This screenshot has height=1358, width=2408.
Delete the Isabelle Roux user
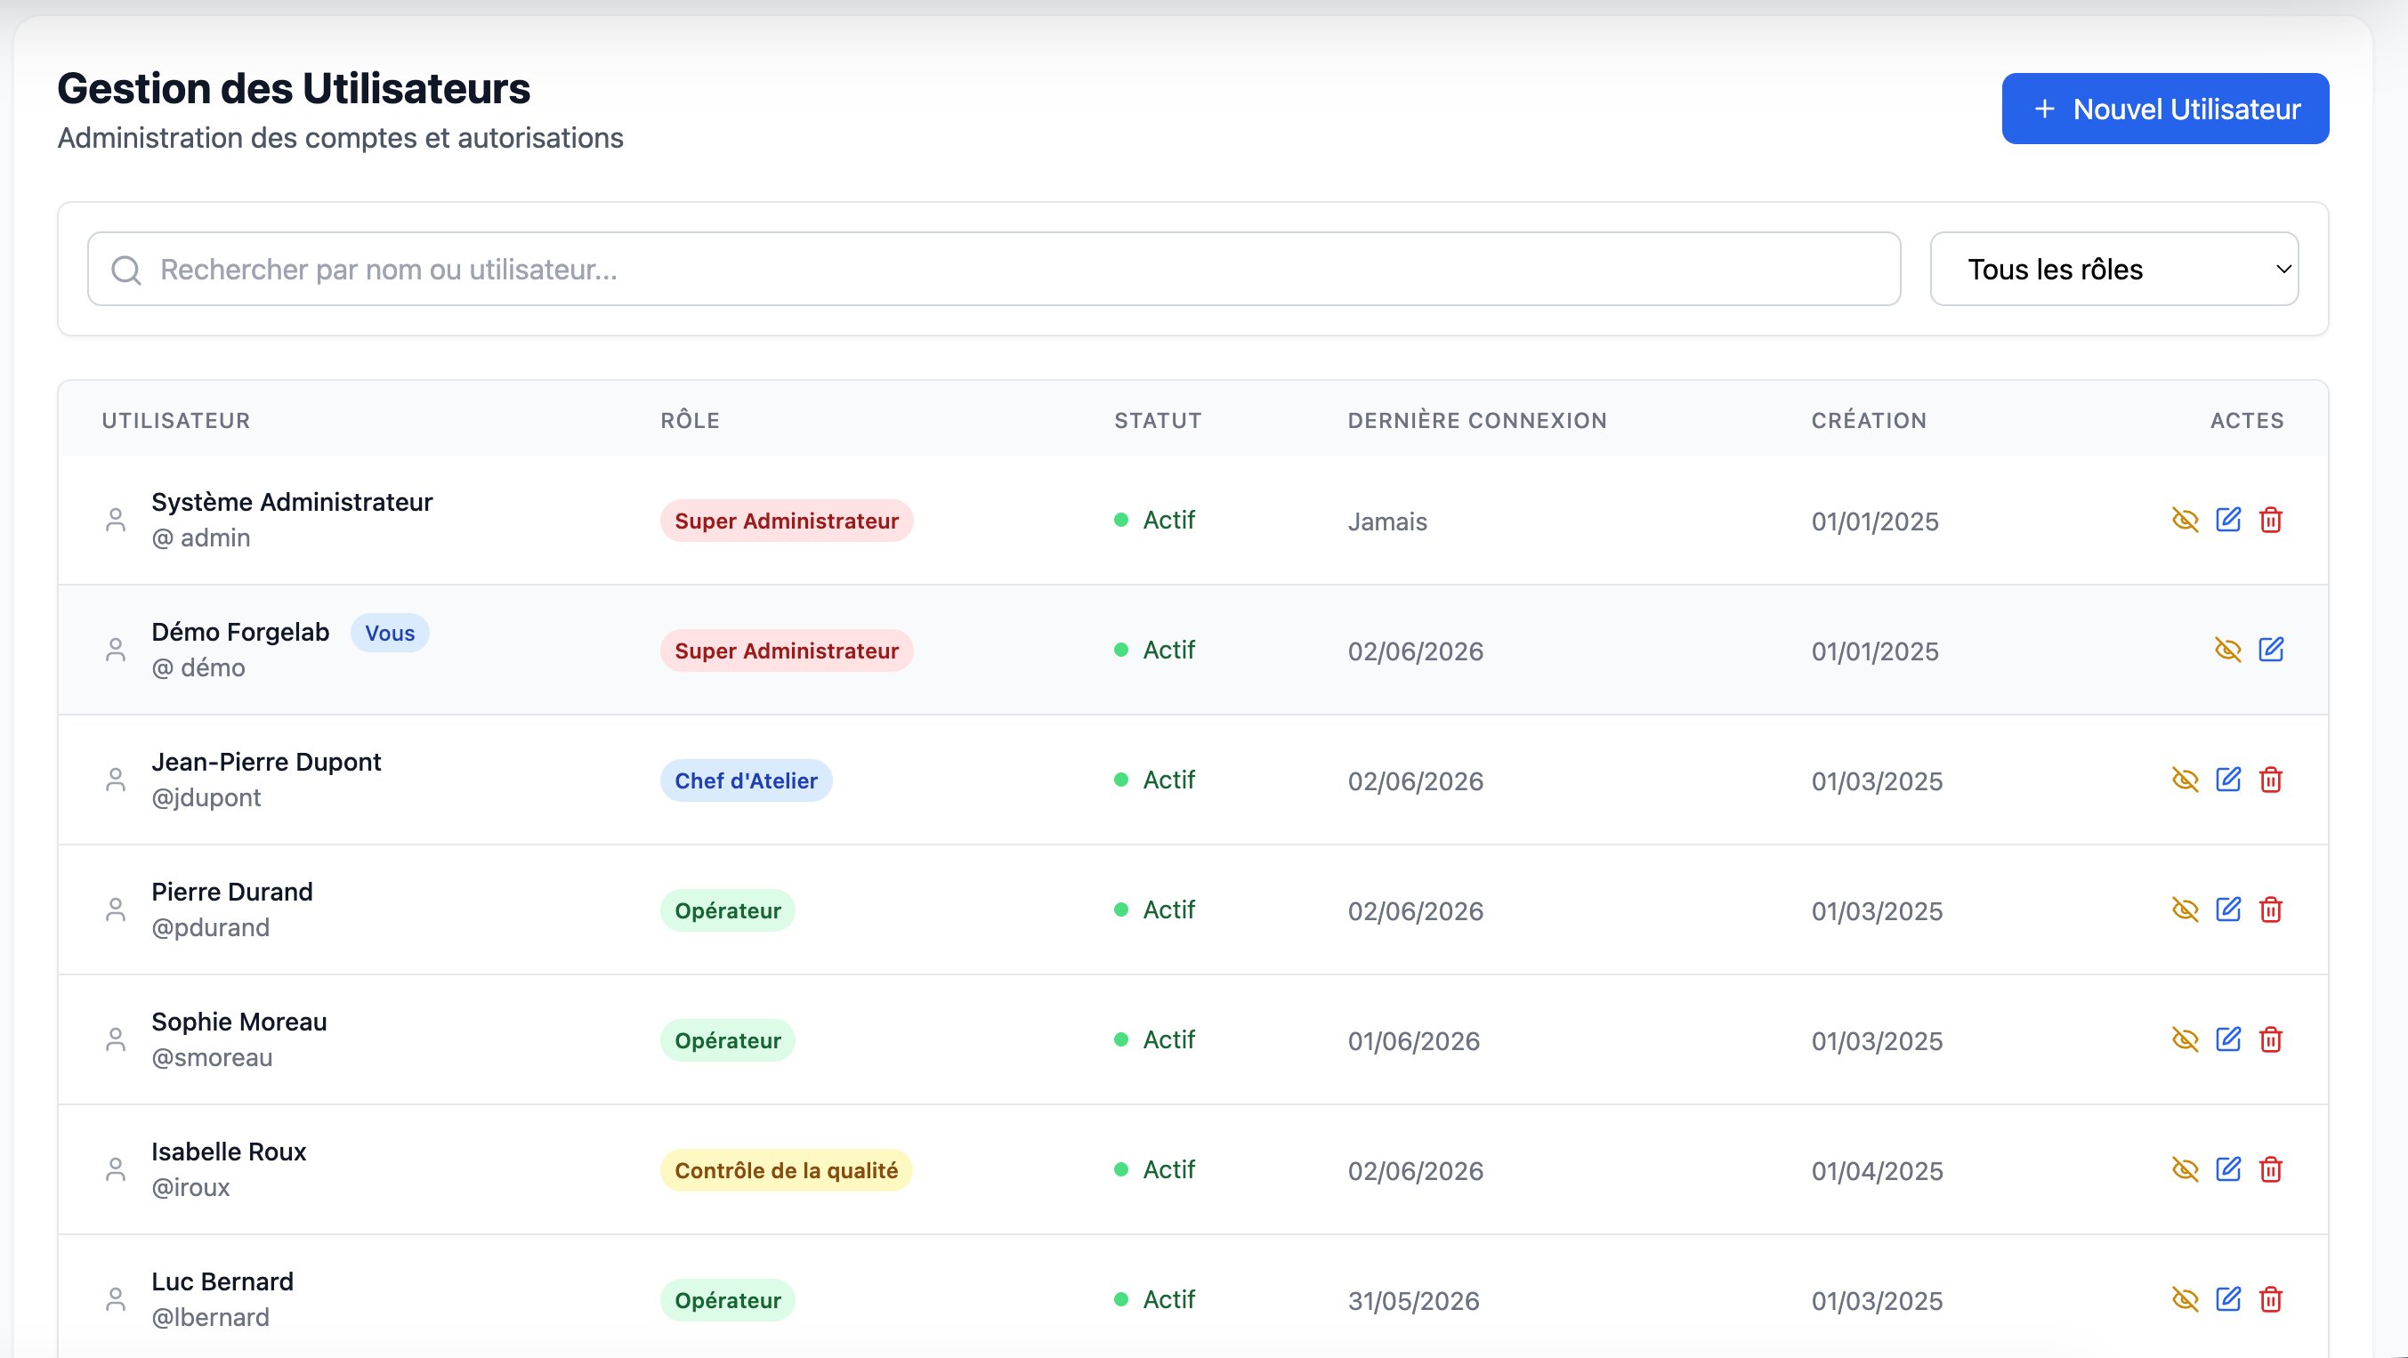coord(2271,1169)
